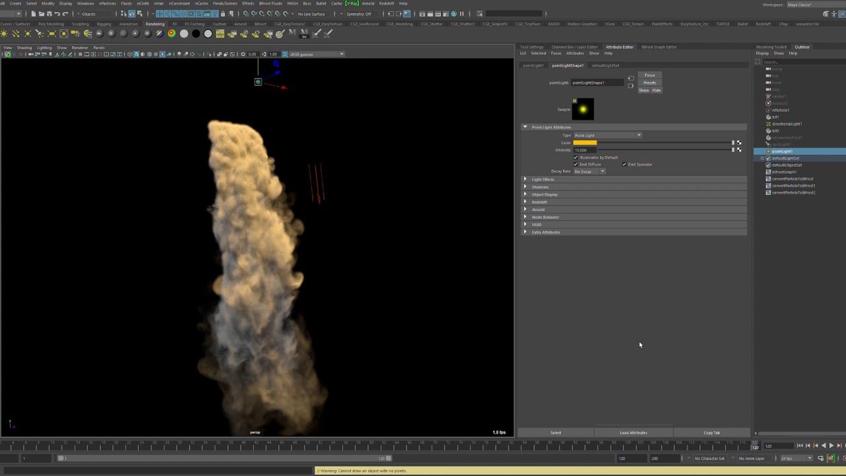
Task: Click the map checker icon next to Color
Action: click(x=739, y=143)
